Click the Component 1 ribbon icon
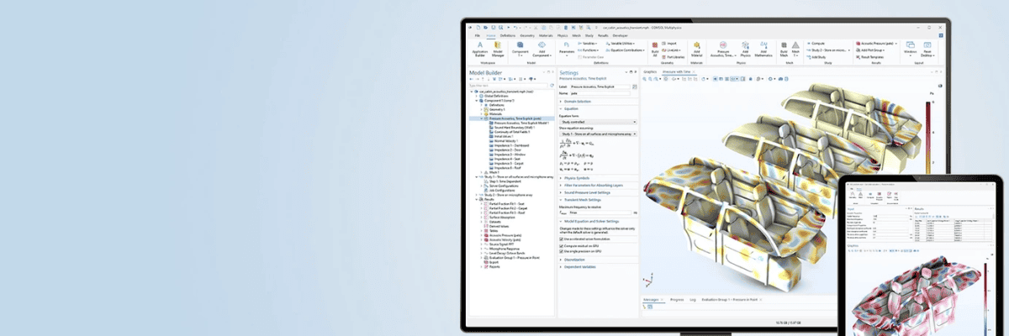 [x=520, y=48]
